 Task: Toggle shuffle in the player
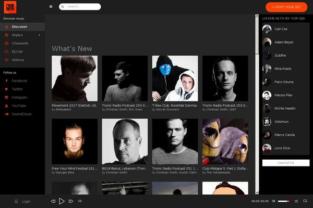296,201
